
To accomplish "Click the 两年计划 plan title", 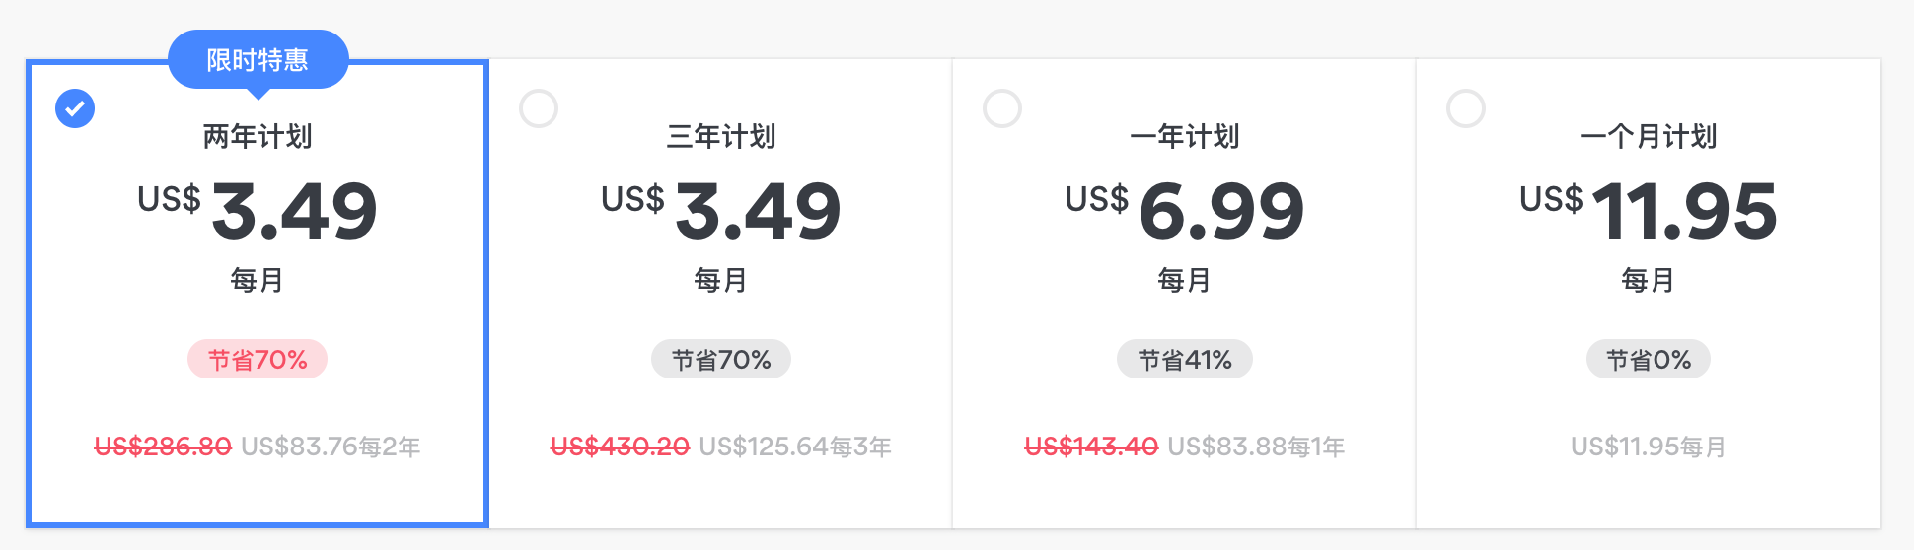I will (258, 136).
